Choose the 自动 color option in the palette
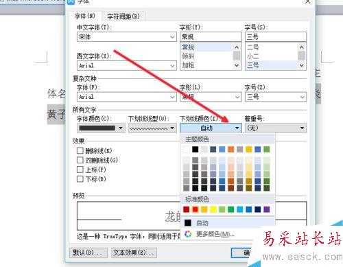343x267 pixels. pos(228,222)
